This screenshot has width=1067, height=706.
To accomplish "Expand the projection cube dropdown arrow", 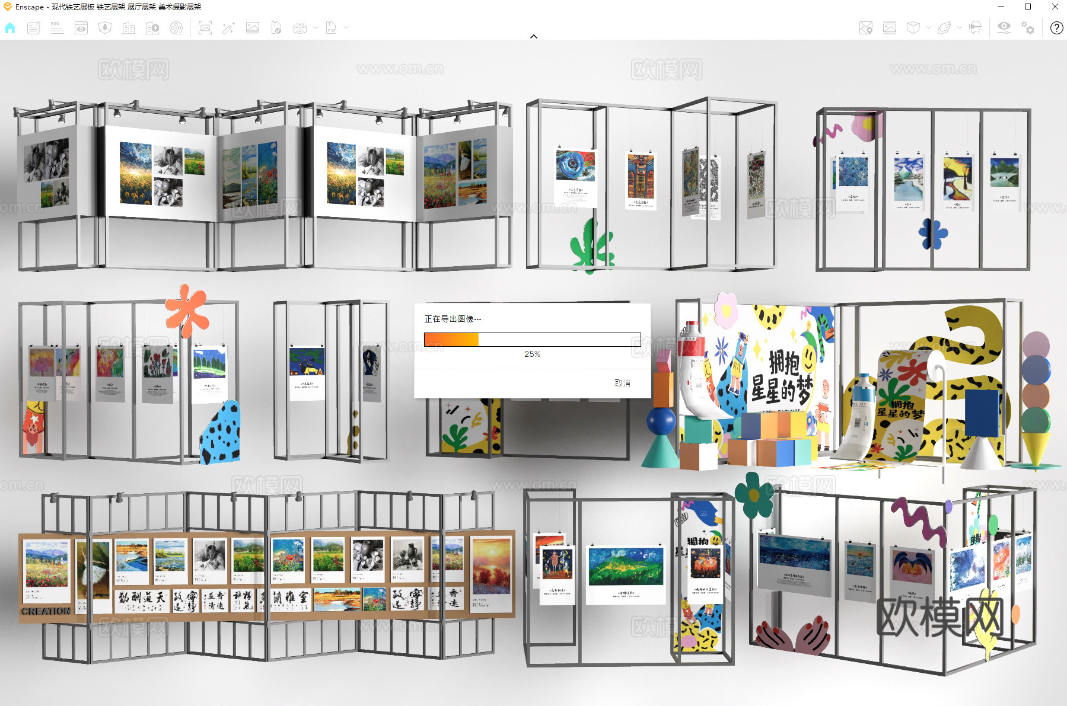I will (x=929, y=27).
